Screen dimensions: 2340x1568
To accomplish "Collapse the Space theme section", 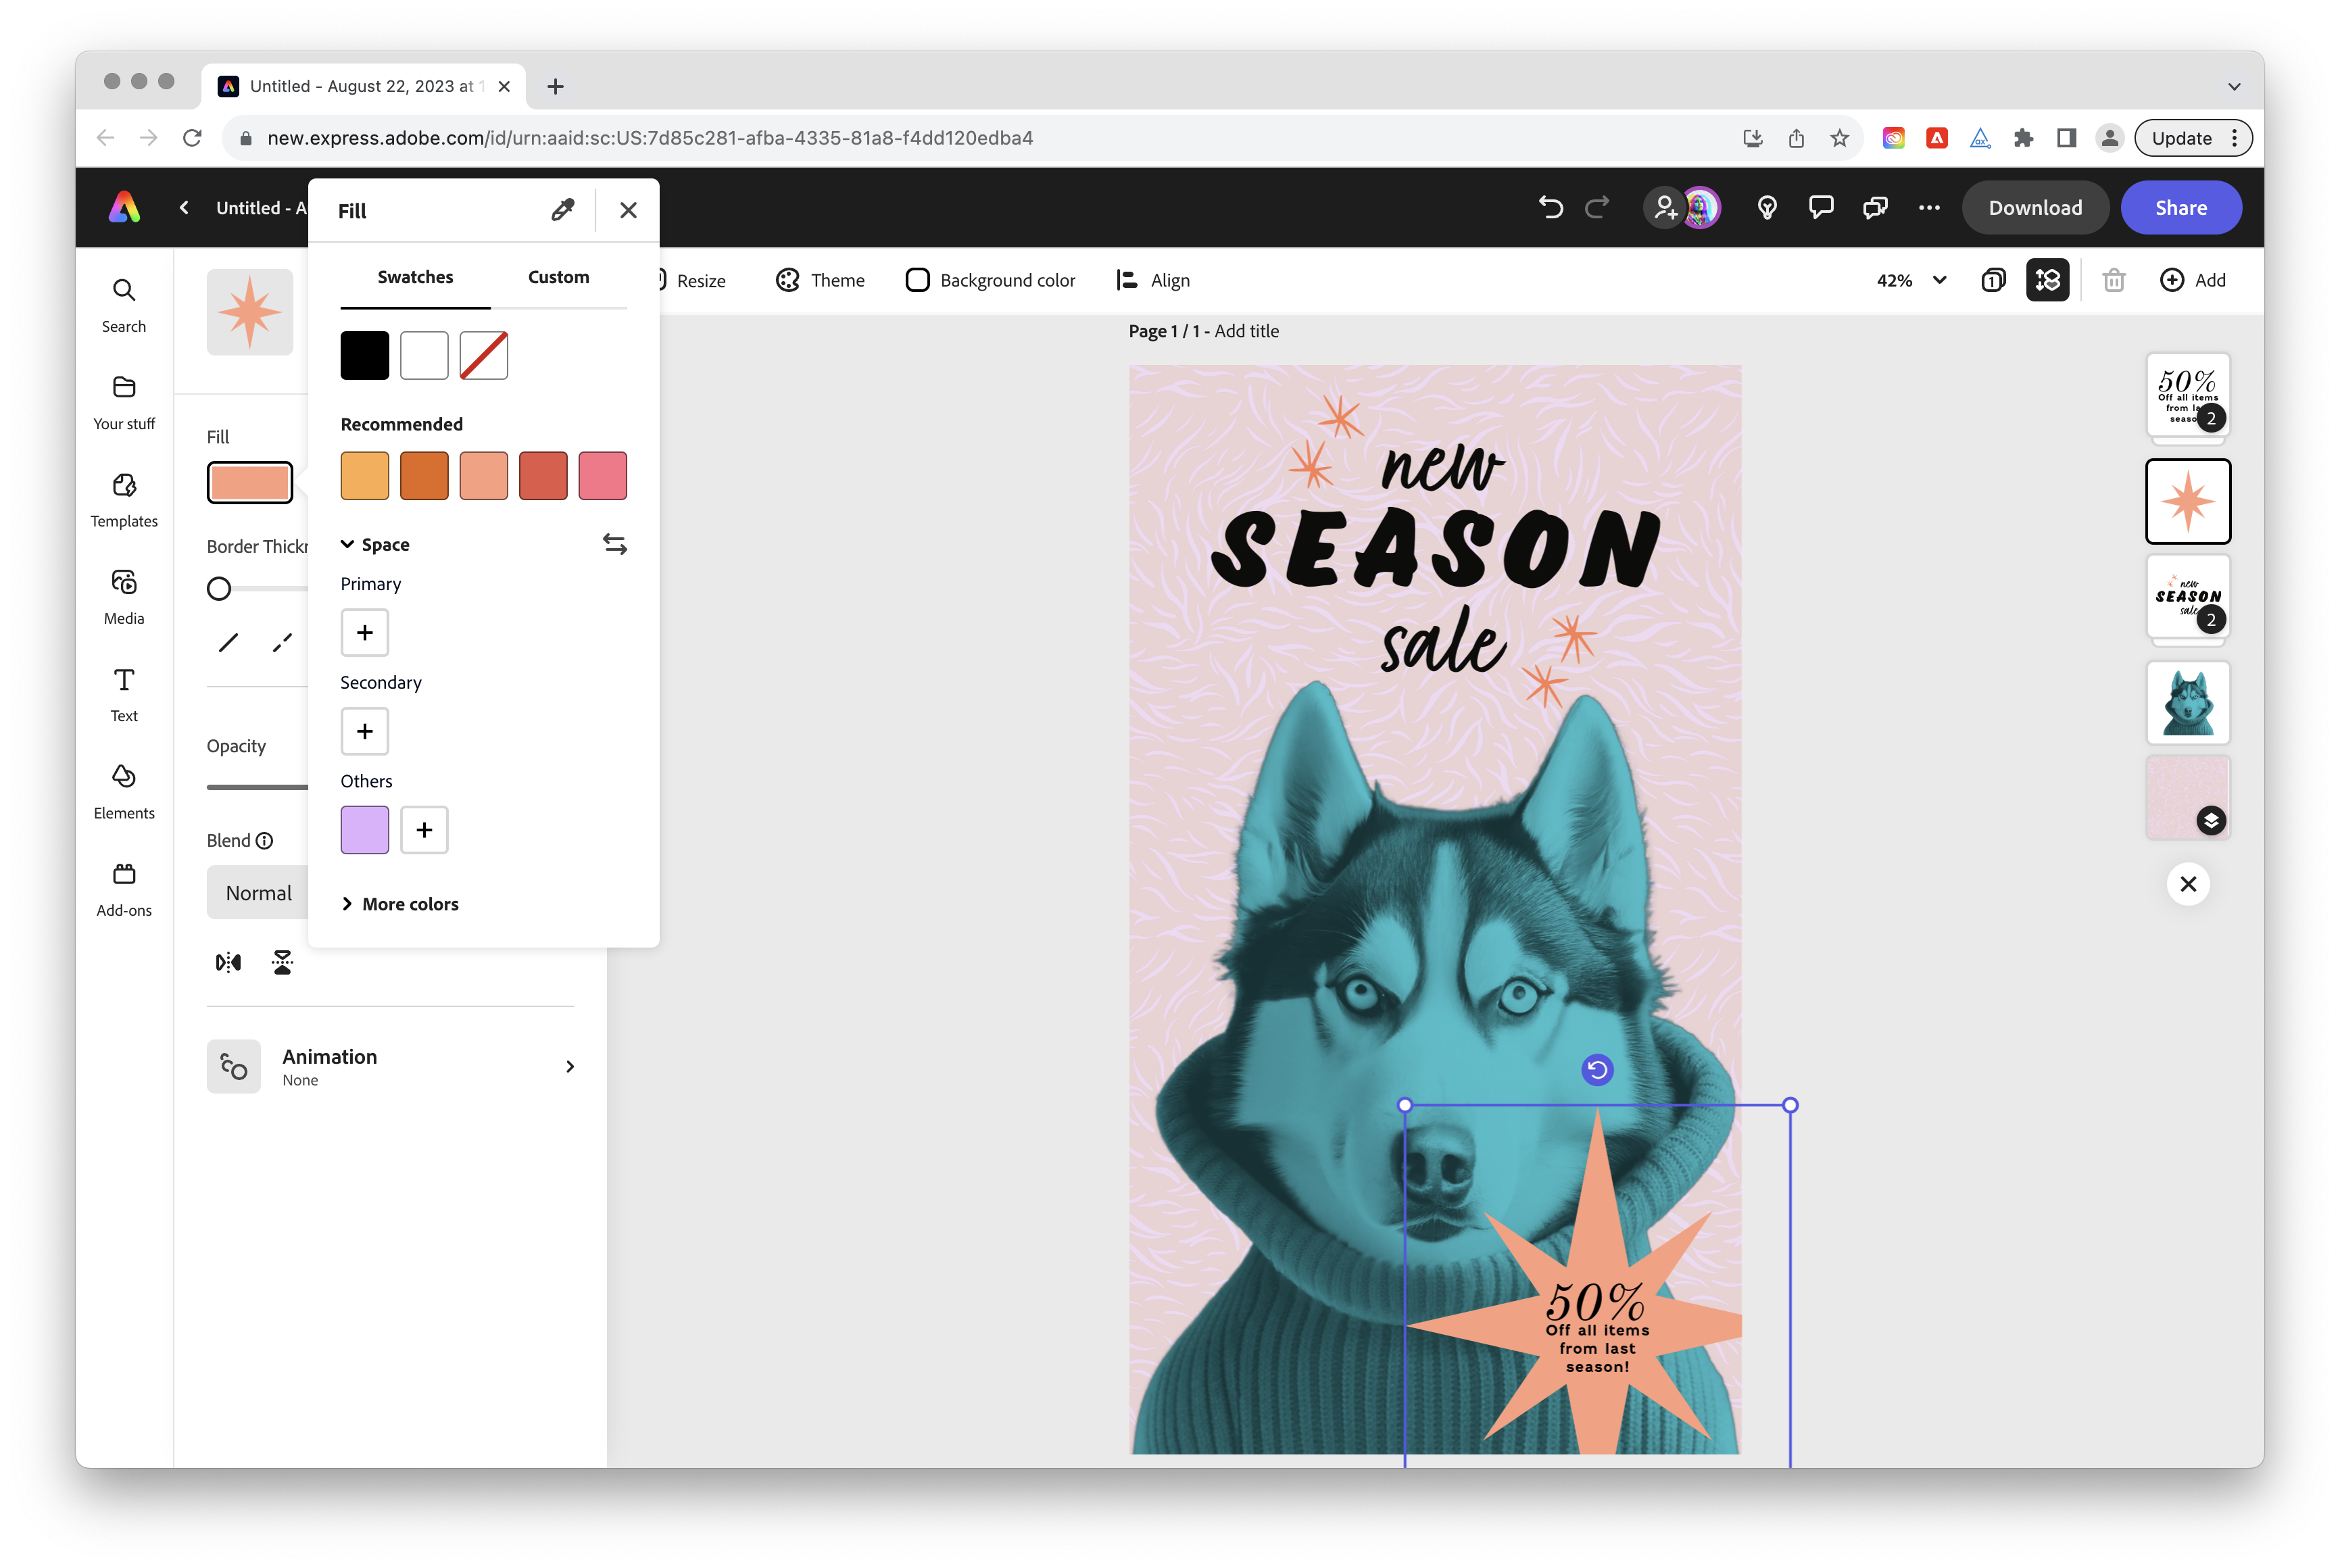I will pos(347,544).
